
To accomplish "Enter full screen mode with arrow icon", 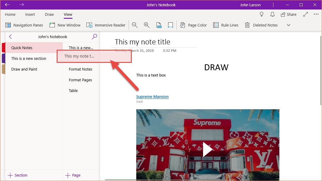I will (306, 14).
